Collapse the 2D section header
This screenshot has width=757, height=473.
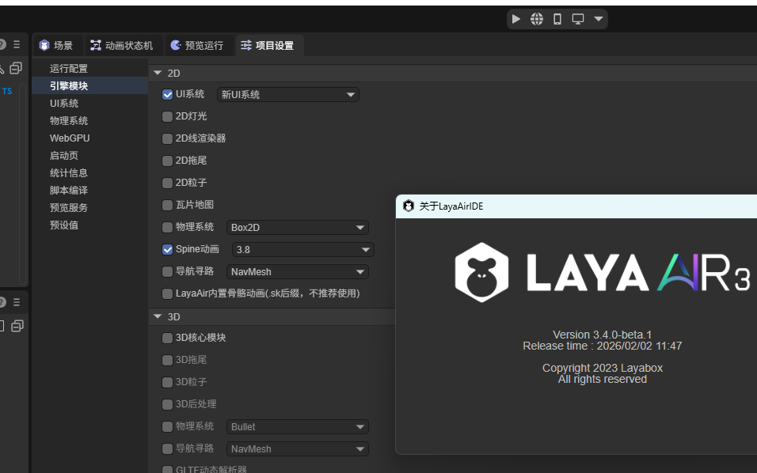click(158, 73)
